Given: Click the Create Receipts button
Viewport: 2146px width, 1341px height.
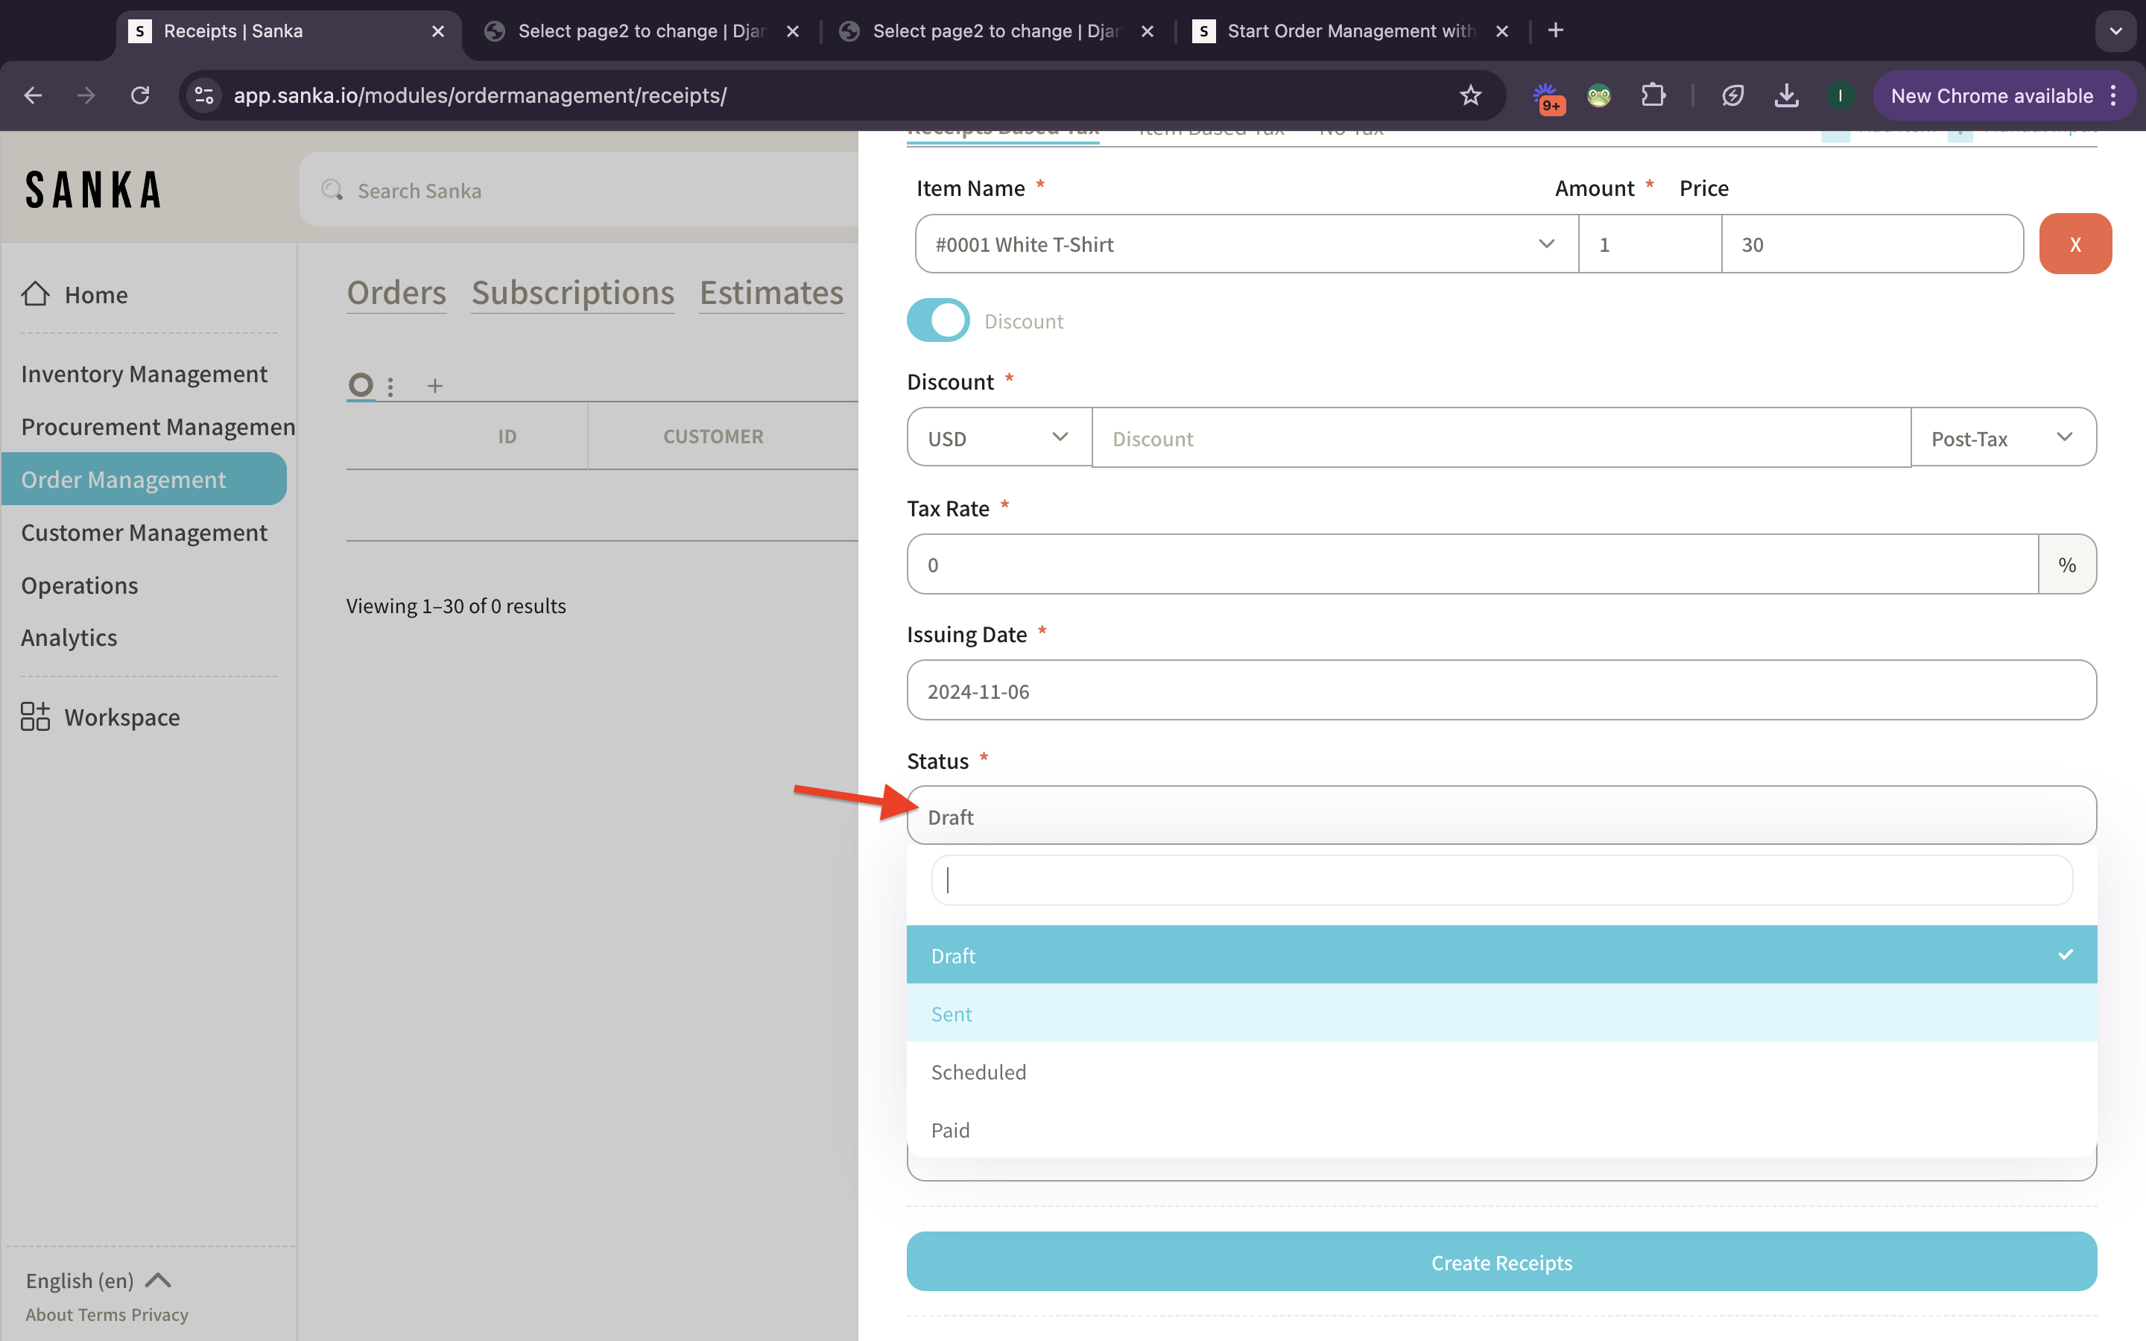Looking at the screenshot, I should [1501, 1261].
